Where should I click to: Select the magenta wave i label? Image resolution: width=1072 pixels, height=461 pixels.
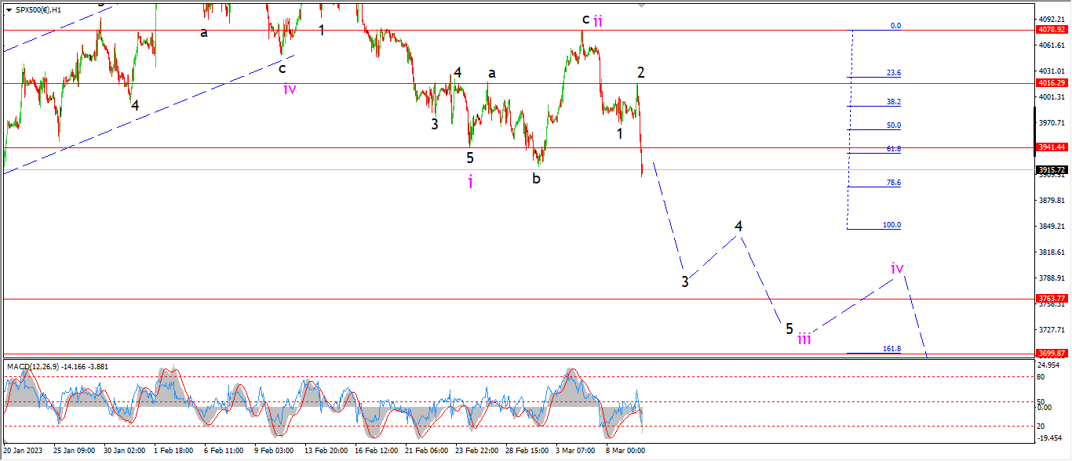pos(470,182)
